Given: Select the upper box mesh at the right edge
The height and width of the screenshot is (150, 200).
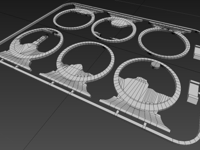Looking at the screenshot, I should (x=197, y=52).
